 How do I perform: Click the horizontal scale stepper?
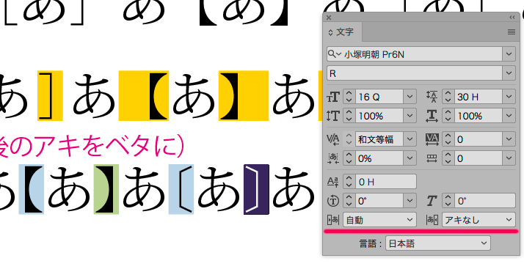[448, 116]
